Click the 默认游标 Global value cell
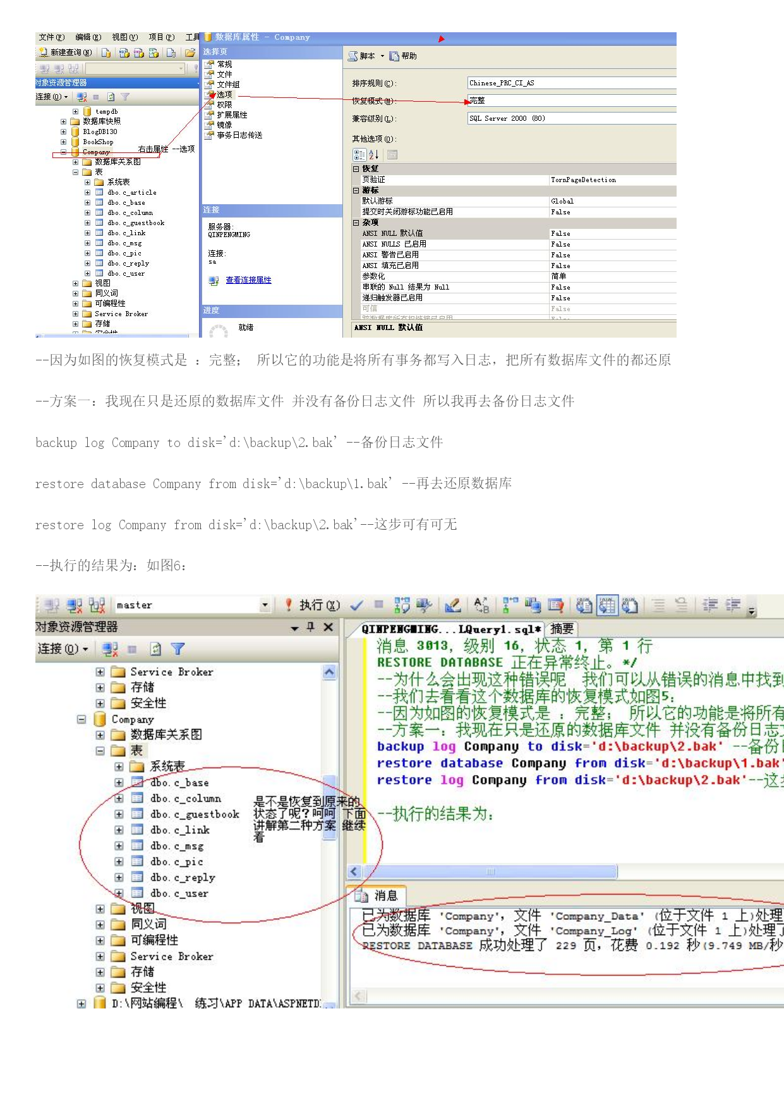 point(613,201)
